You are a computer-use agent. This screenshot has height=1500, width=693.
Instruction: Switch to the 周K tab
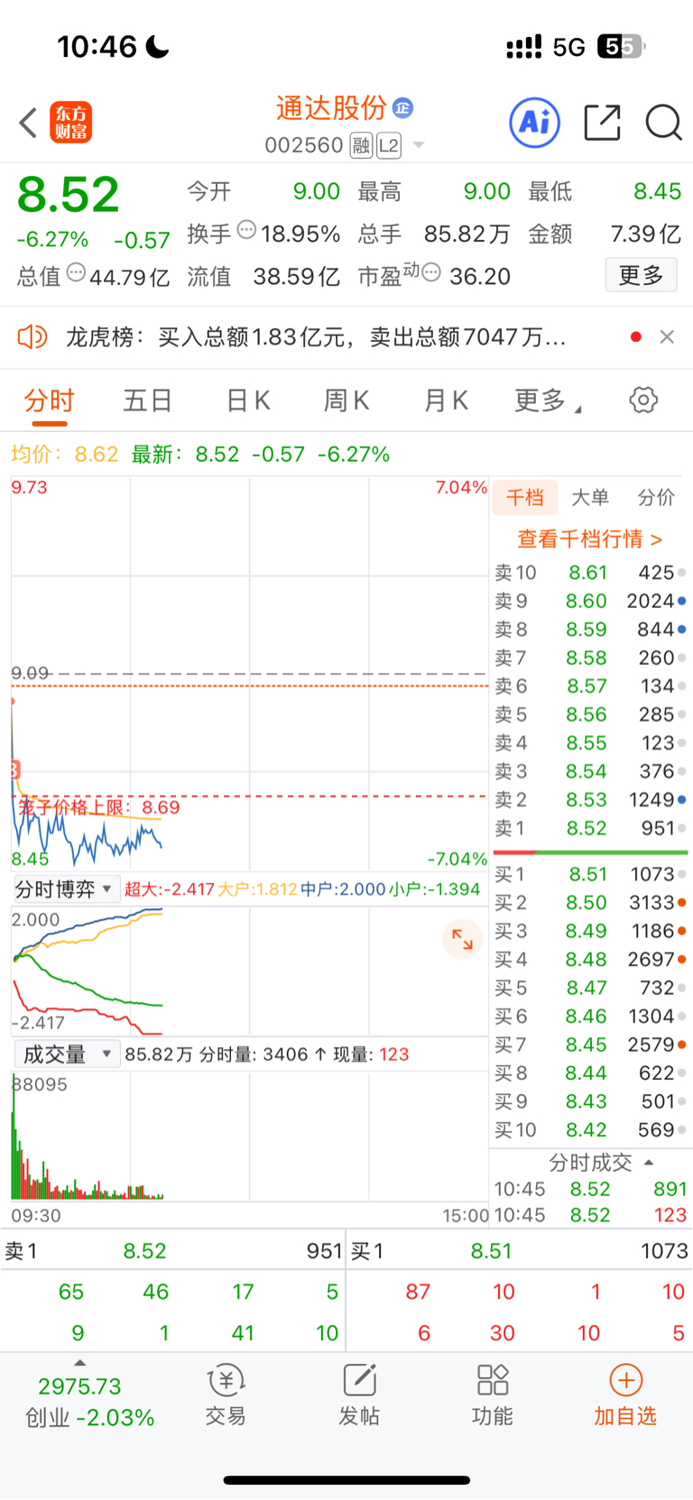click(346, 400)
